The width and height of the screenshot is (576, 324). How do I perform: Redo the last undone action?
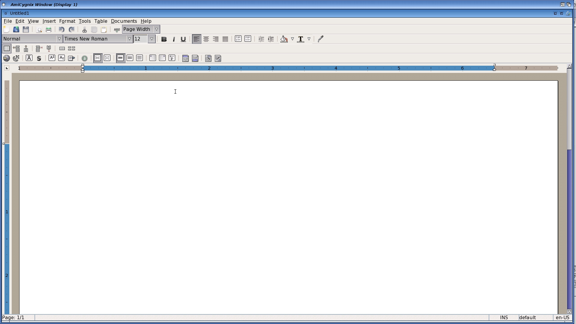point(71,29)
